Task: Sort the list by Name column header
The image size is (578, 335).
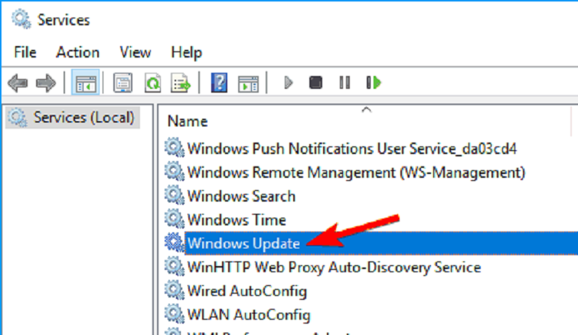Action: click(x=188, y=121)
